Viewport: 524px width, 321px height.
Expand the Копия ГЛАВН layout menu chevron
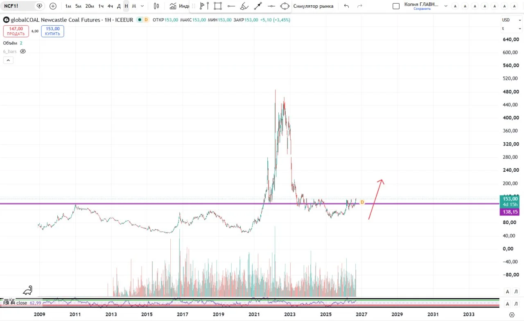(x=445, y=6)
